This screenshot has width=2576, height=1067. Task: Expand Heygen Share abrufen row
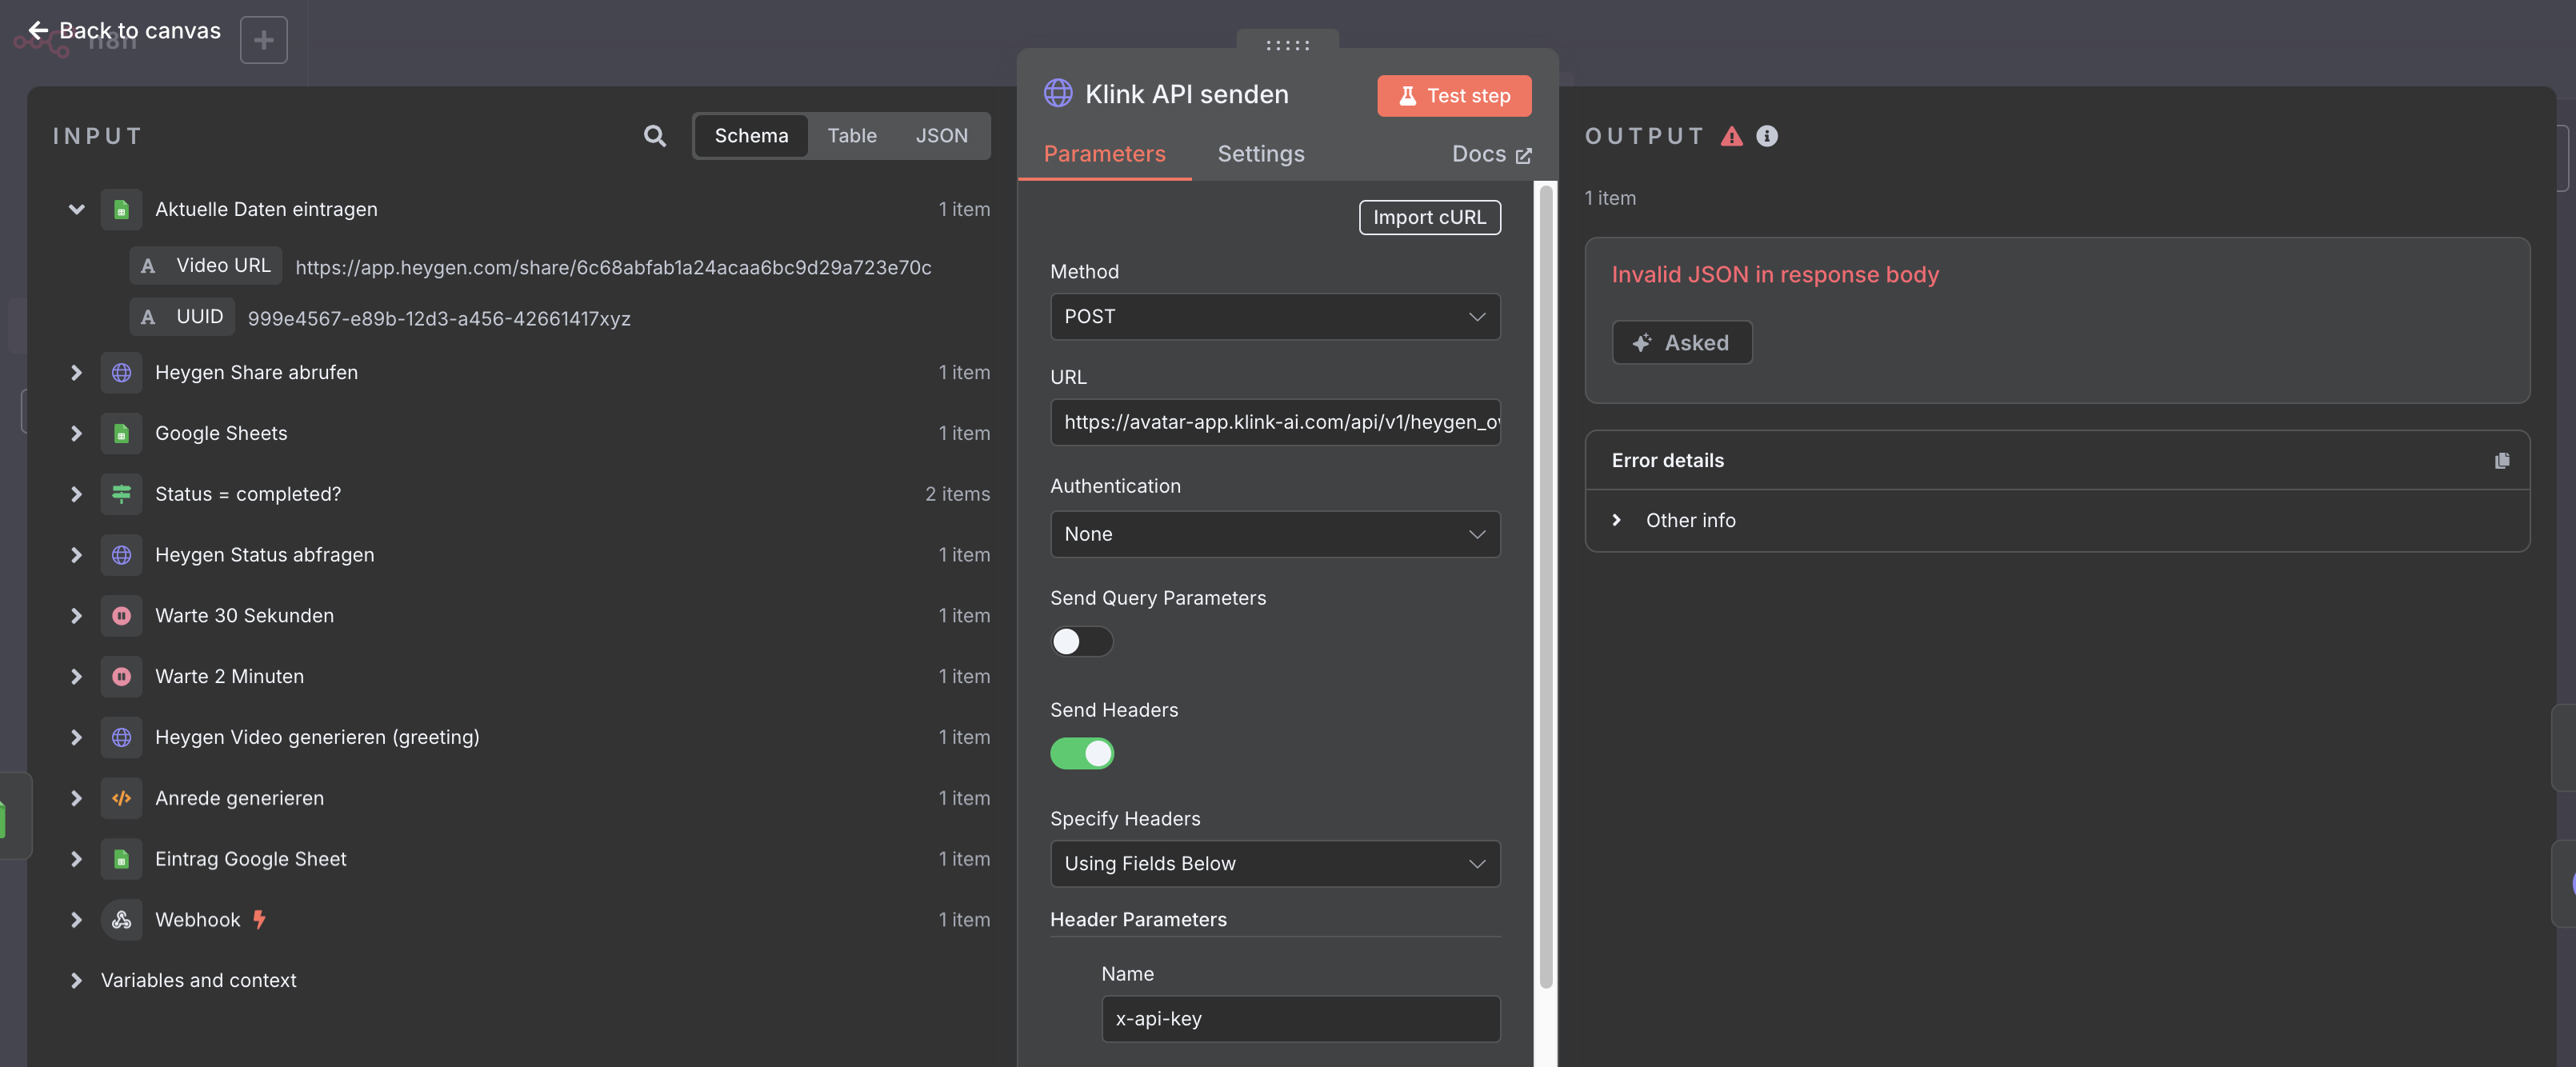click(76, 372)
